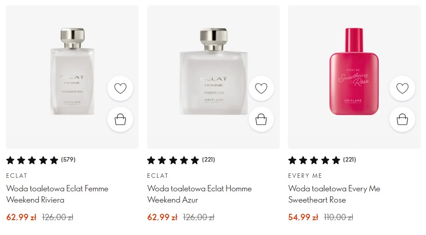Add Eclat Homme Weekend Azur to bag
The width and height of the screenshot is (426, 235).
pos(261,119)
